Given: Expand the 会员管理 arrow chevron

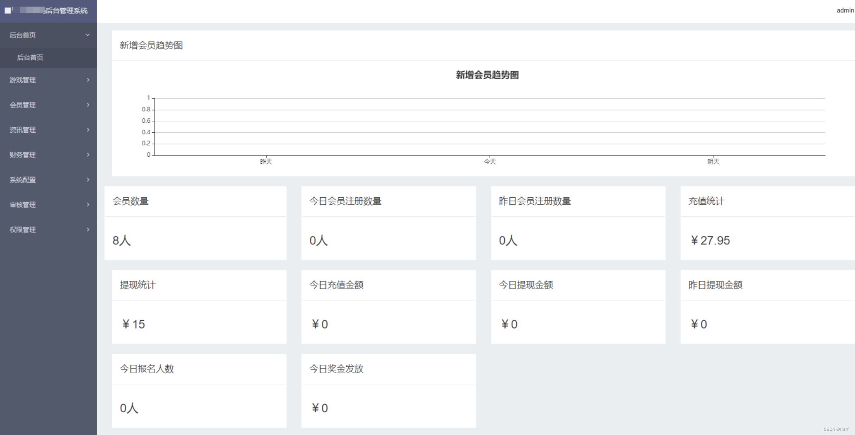Looking at the screenshot, I should (x=88, y=105).
